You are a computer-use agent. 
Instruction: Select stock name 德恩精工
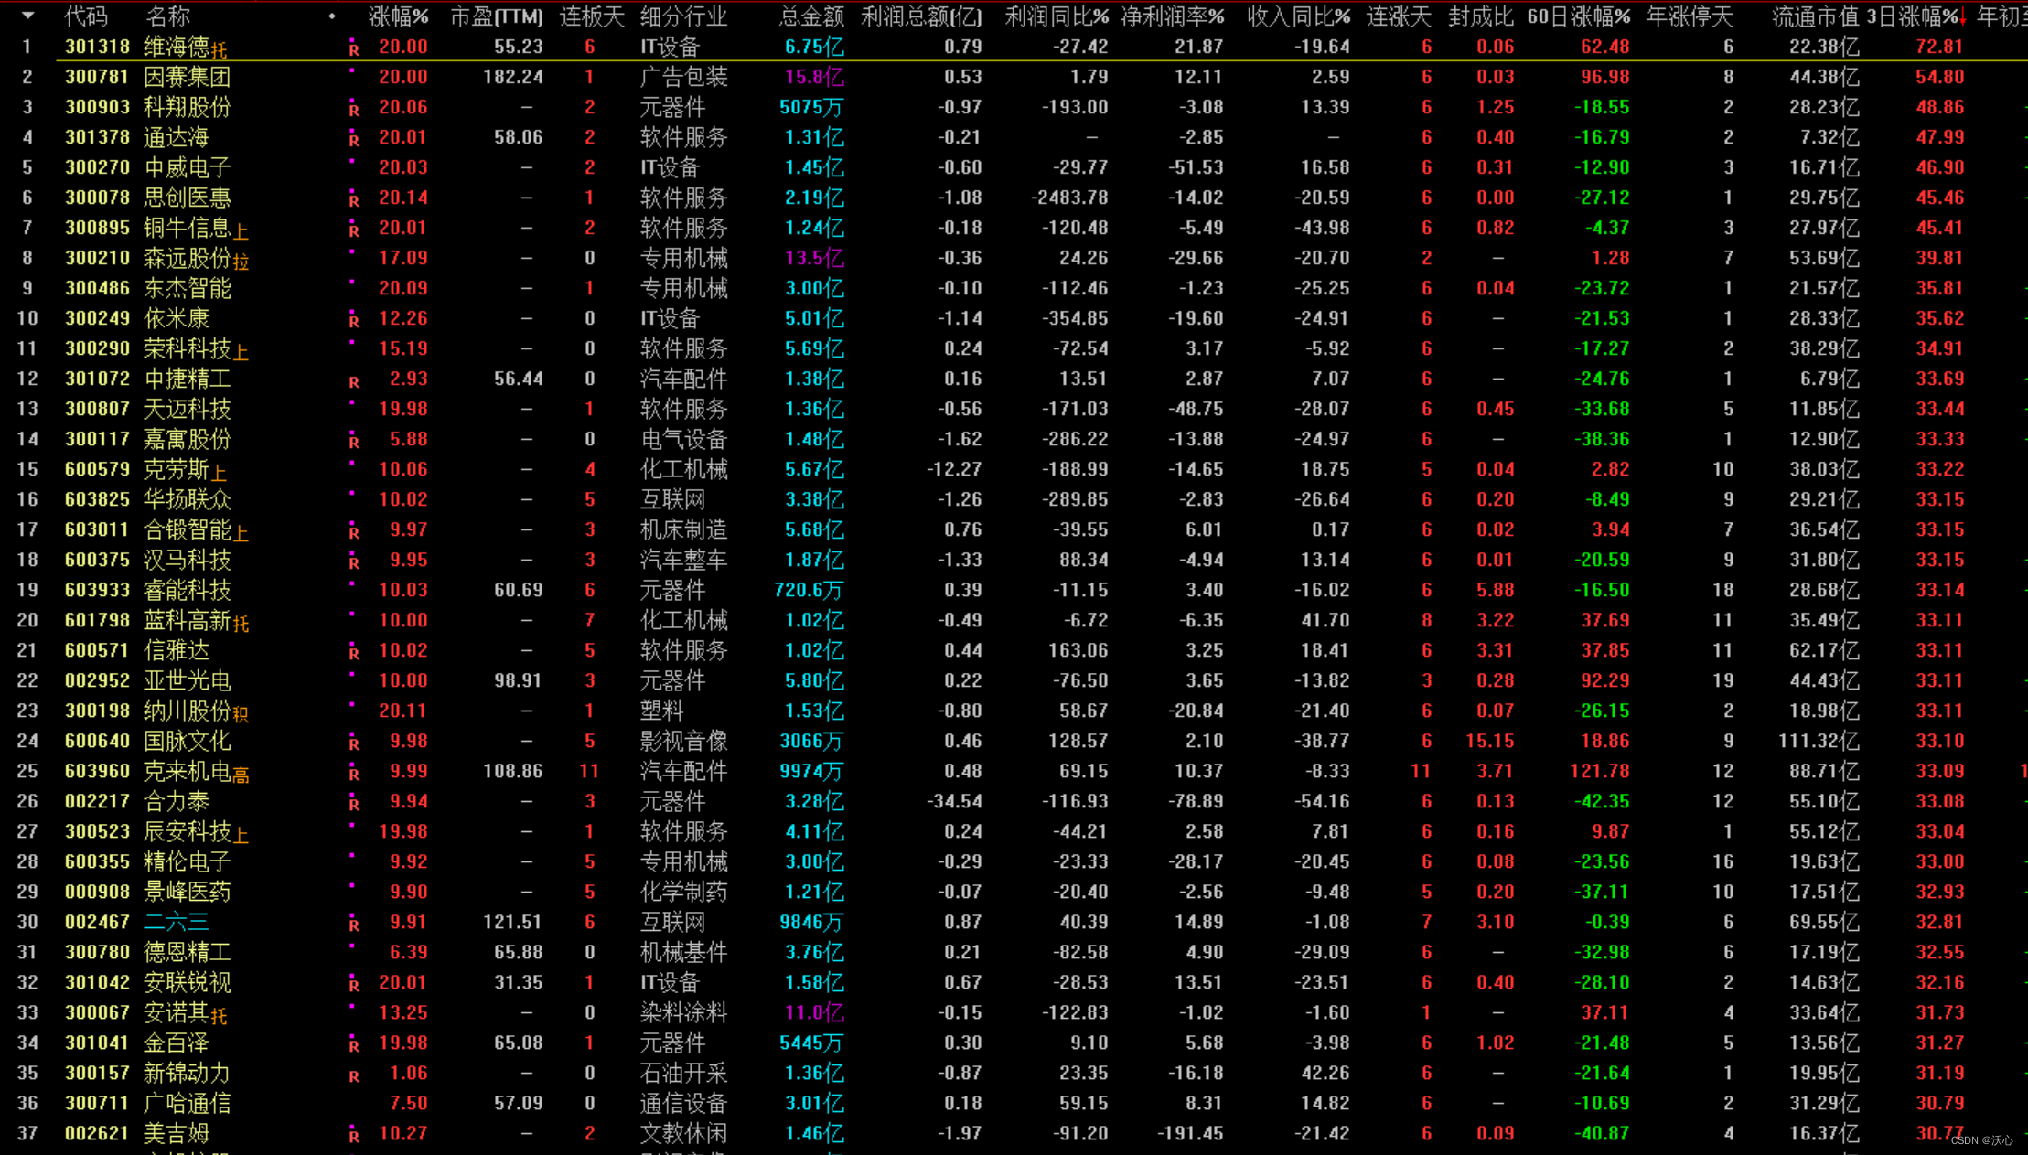pos(188,952)
